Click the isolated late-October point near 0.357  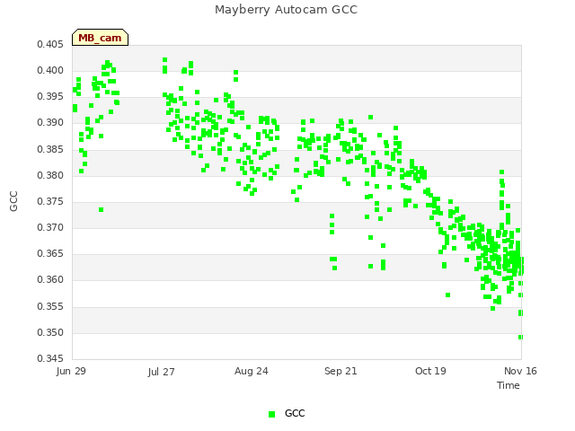pos(447,295)
